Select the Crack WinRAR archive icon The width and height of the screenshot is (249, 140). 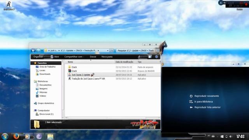pos(69,71)
